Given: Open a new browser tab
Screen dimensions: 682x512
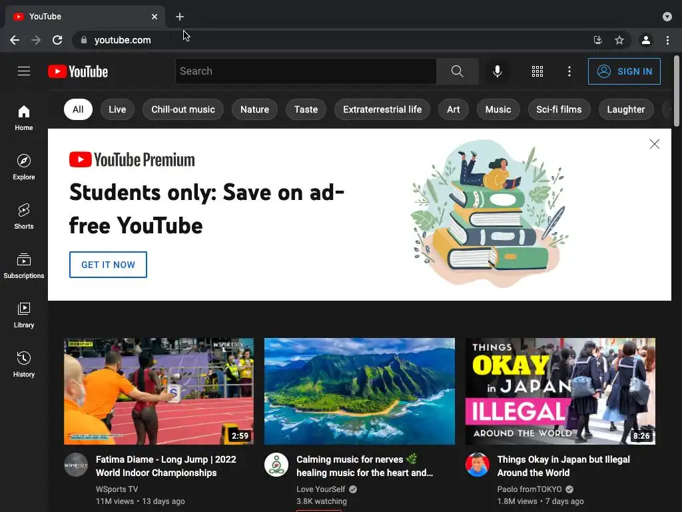Looking at the screenshot, I should (x=180, y=17).
